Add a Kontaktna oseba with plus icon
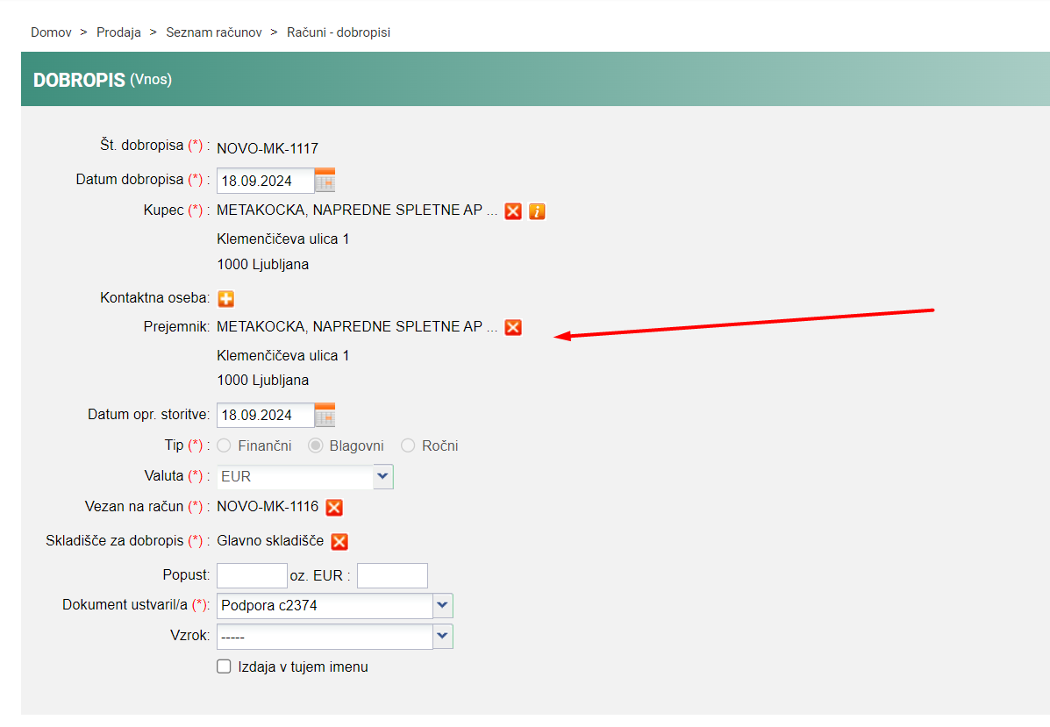Image resolution: width=1050 pixels, height=727 pixels. coord(225,299)
